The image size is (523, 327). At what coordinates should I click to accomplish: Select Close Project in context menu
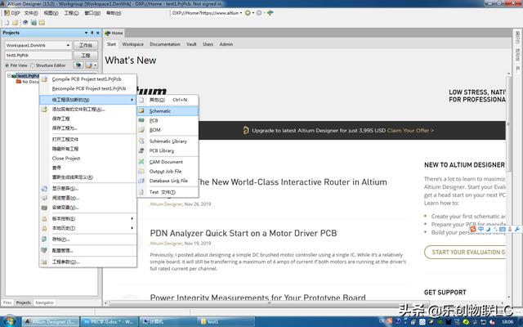coord(88,158)
